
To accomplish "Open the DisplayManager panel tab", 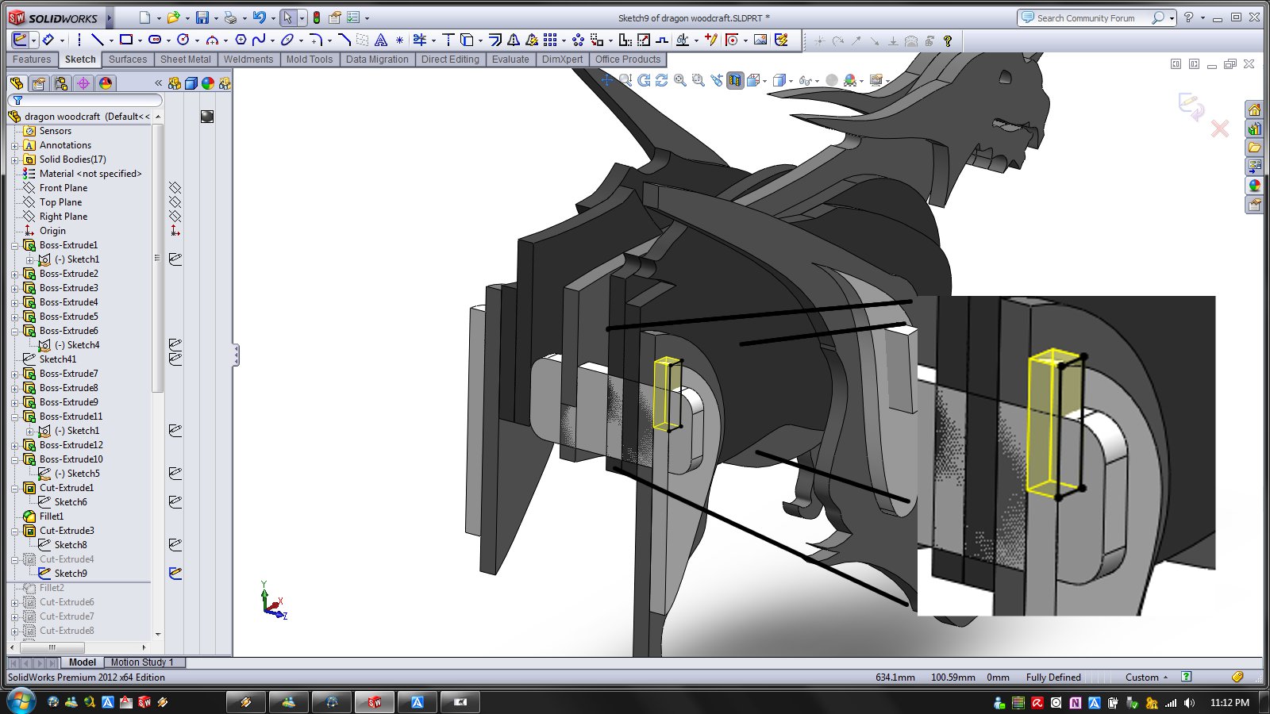I will [106, 83].
